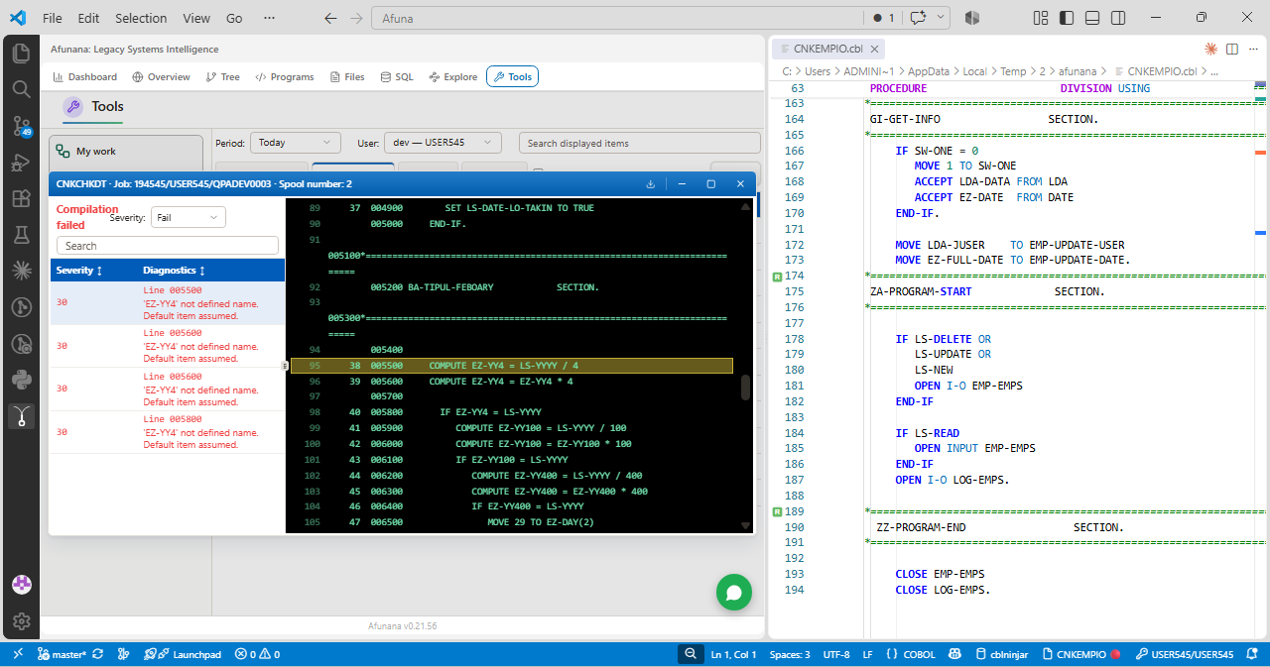Click the Claude spark icon in editor toolbar
The image size is (1270, 667).
click(1210, 49)
